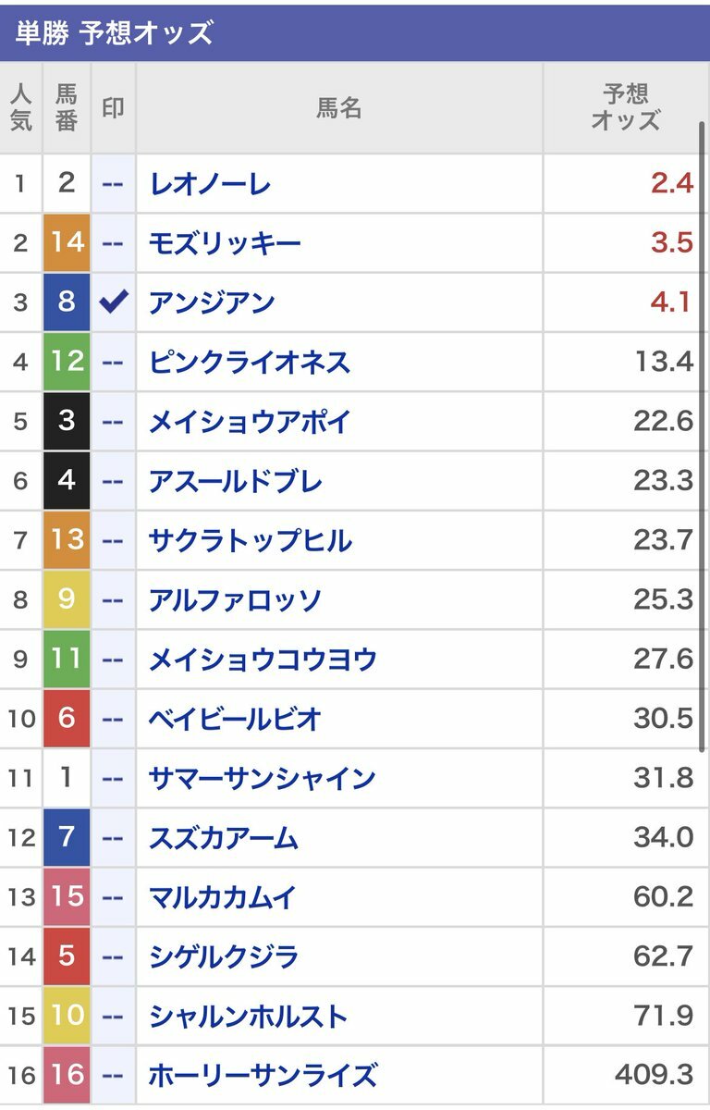710x1110 pixels.
Task: Click the yellow number 9 badge
Action: click(67, 599)
